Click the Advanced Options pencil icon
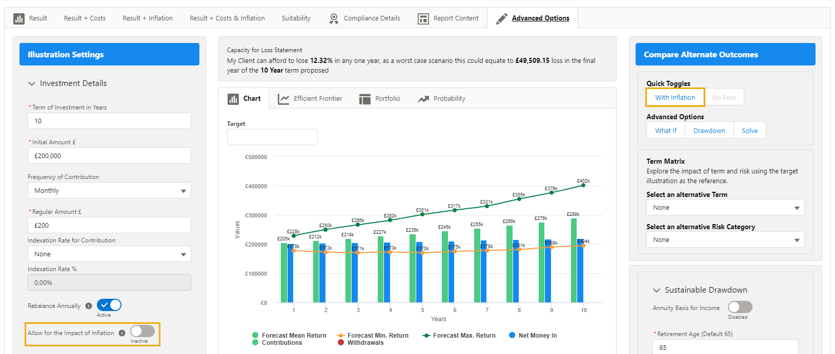Viewport: 835px width, 354px height. point(502,19)
